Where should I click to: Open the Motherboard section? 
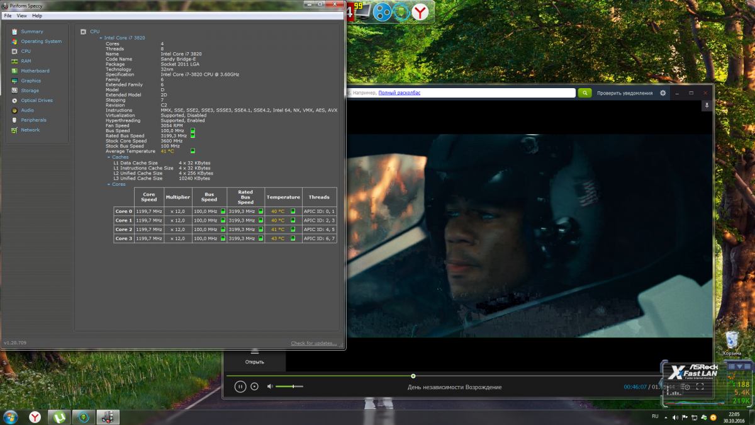35,71
